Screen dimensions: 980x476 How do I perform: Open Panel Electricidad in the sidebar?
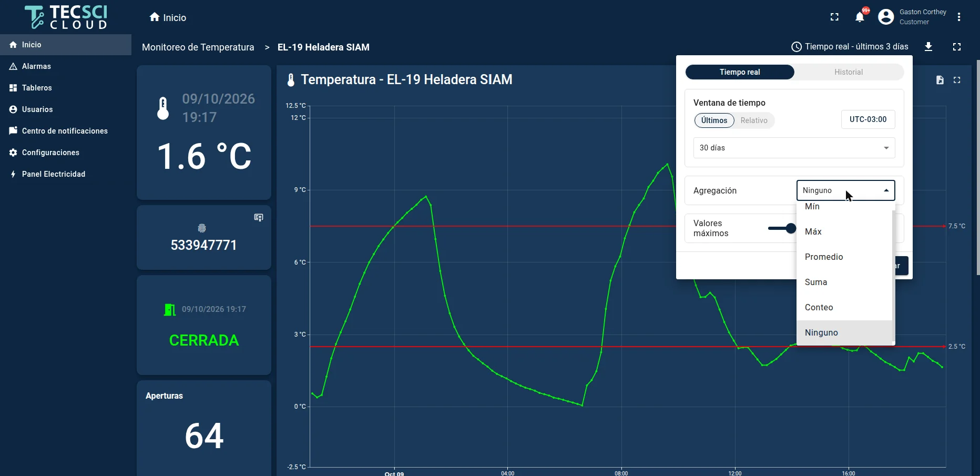pos(66,174)
